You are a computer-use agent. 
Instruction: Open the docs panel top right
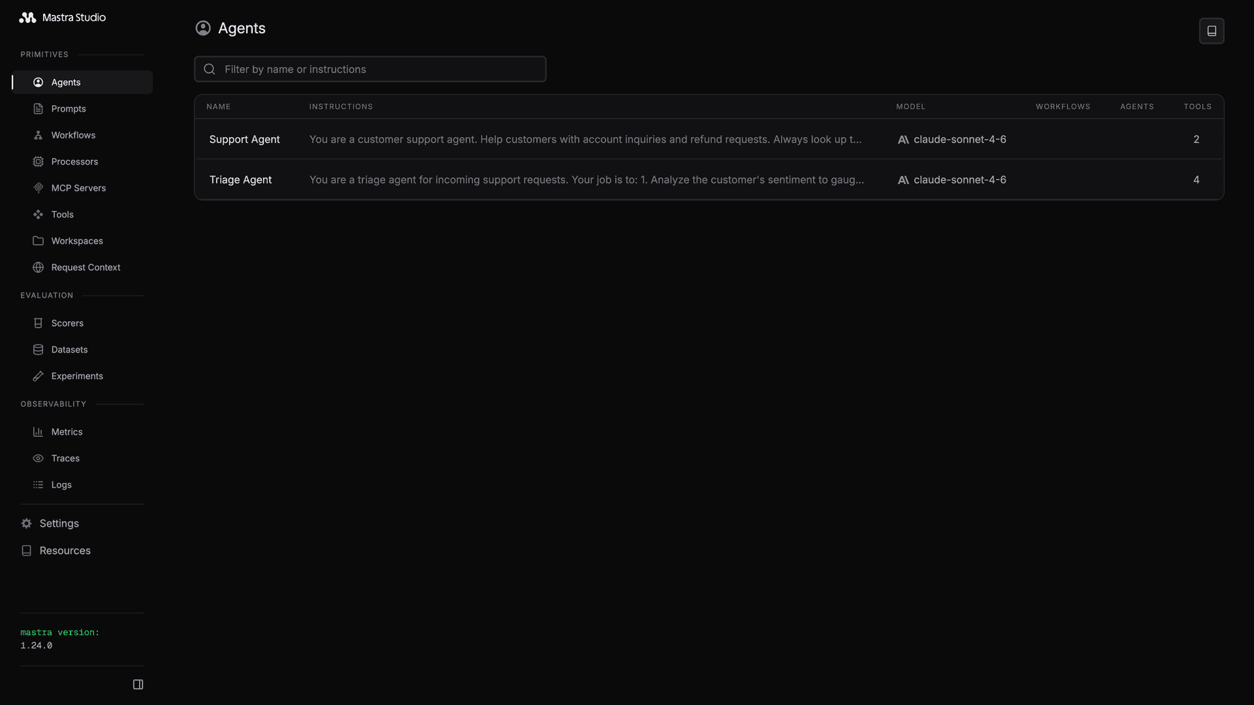1212,31
